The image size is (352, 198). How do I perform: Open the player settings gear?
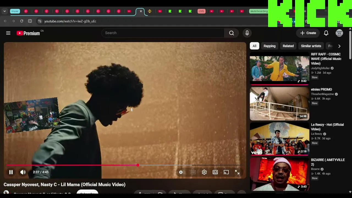(204, 172)
